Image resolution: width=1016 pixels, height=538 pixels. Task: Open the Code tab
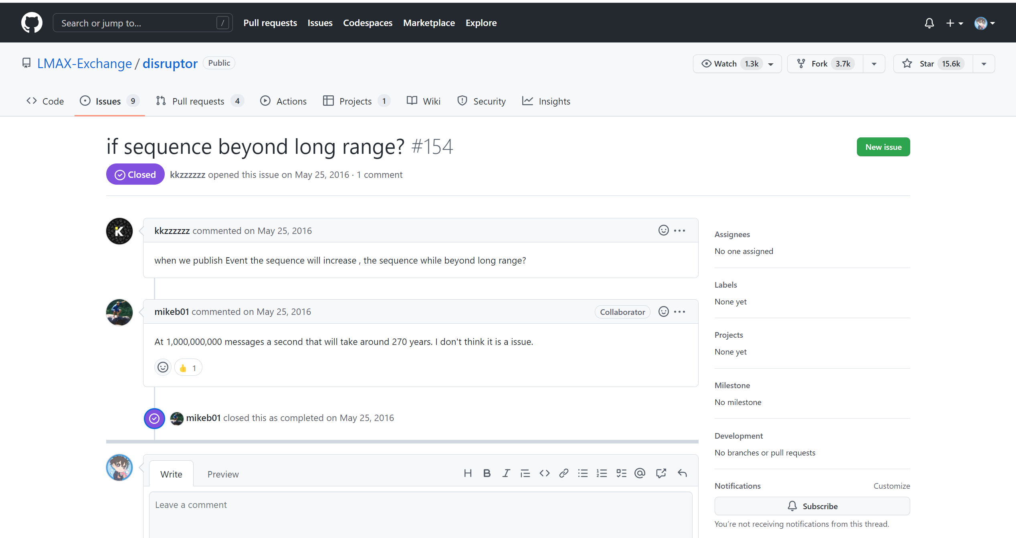pyautogui.click(x=45, y=101)
